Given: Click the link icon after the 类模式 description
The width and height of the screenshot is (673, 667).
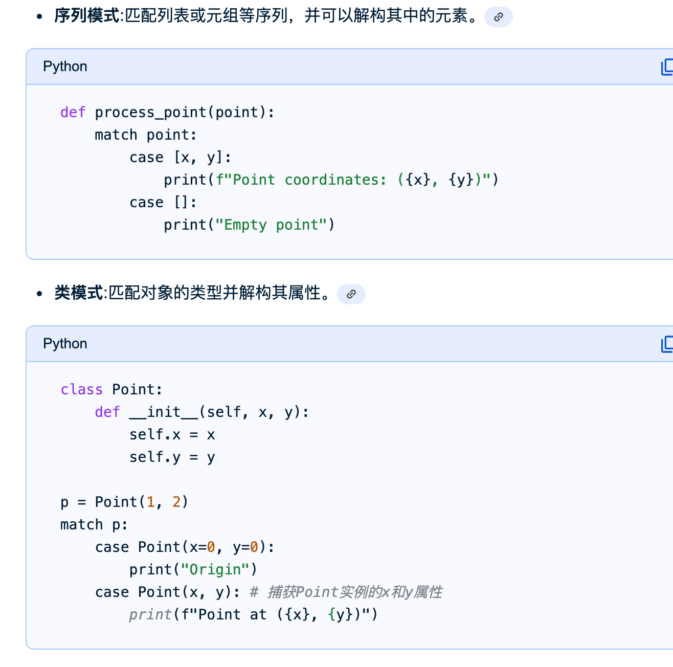Looking at the screenshot, I should pyautogui.click(x=351, y=294).
